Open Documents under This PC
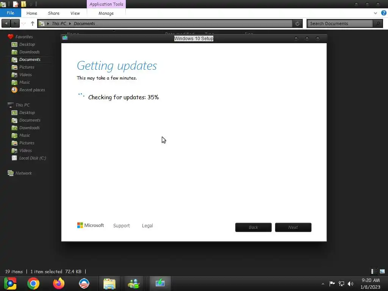The height and width of the screenshot is (291, 388). (30, 120)
